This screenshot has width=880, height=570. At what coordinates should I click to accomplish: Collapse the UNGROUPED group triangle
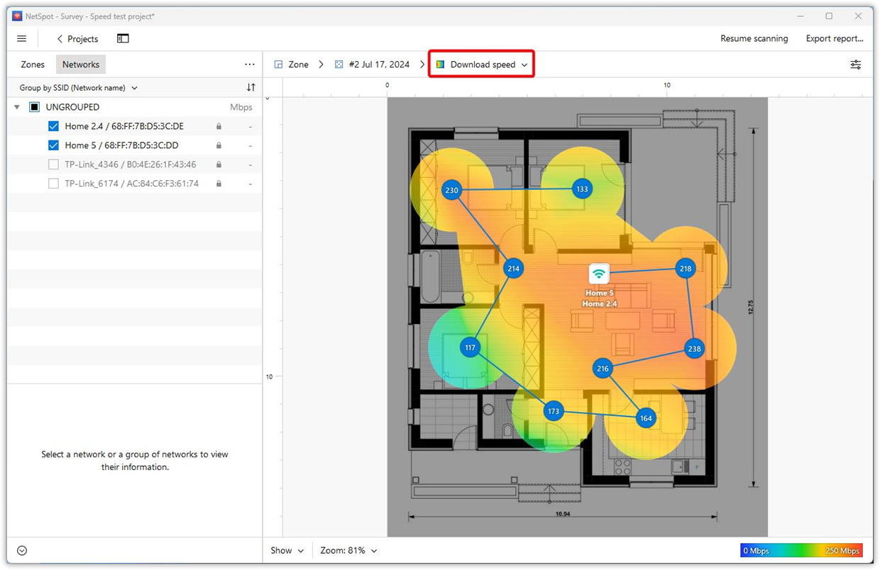[x=16, y=106]
